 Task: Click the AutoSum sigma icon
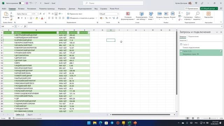[x=180, y=13]
